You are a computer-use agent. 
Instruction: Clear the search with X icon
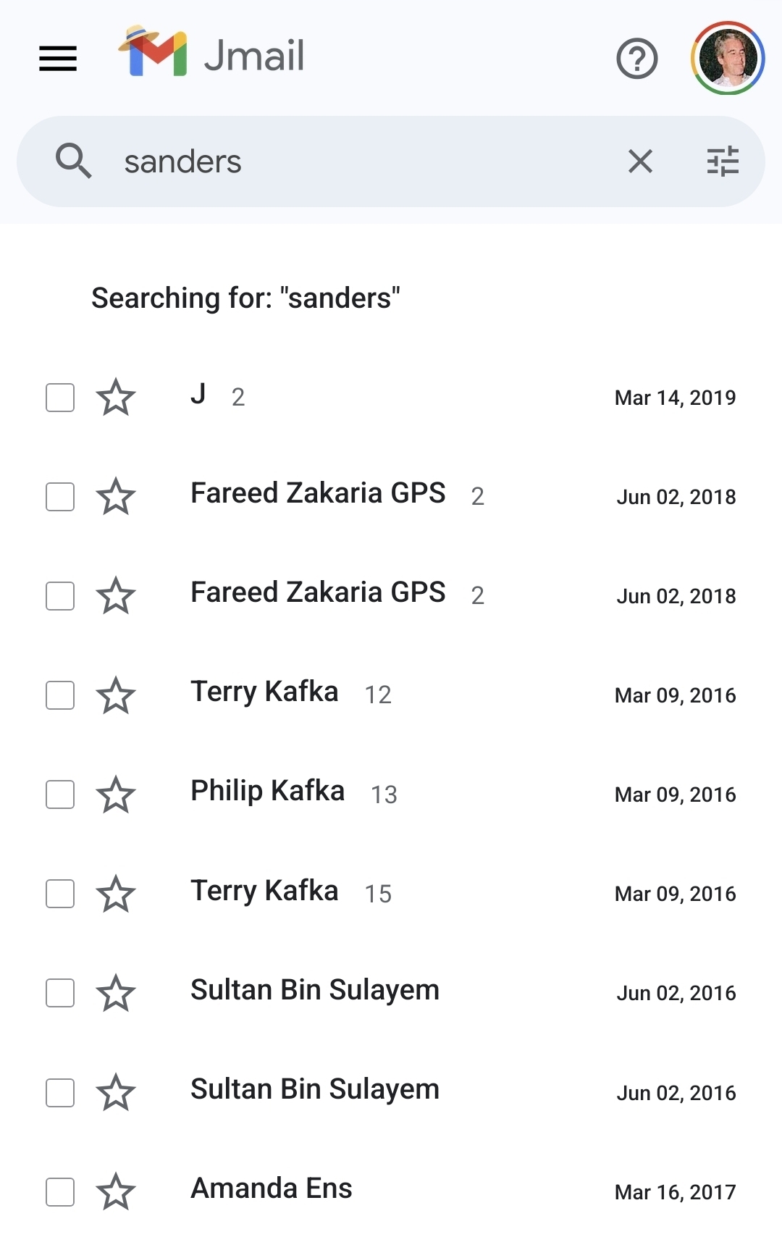(640, 161)
